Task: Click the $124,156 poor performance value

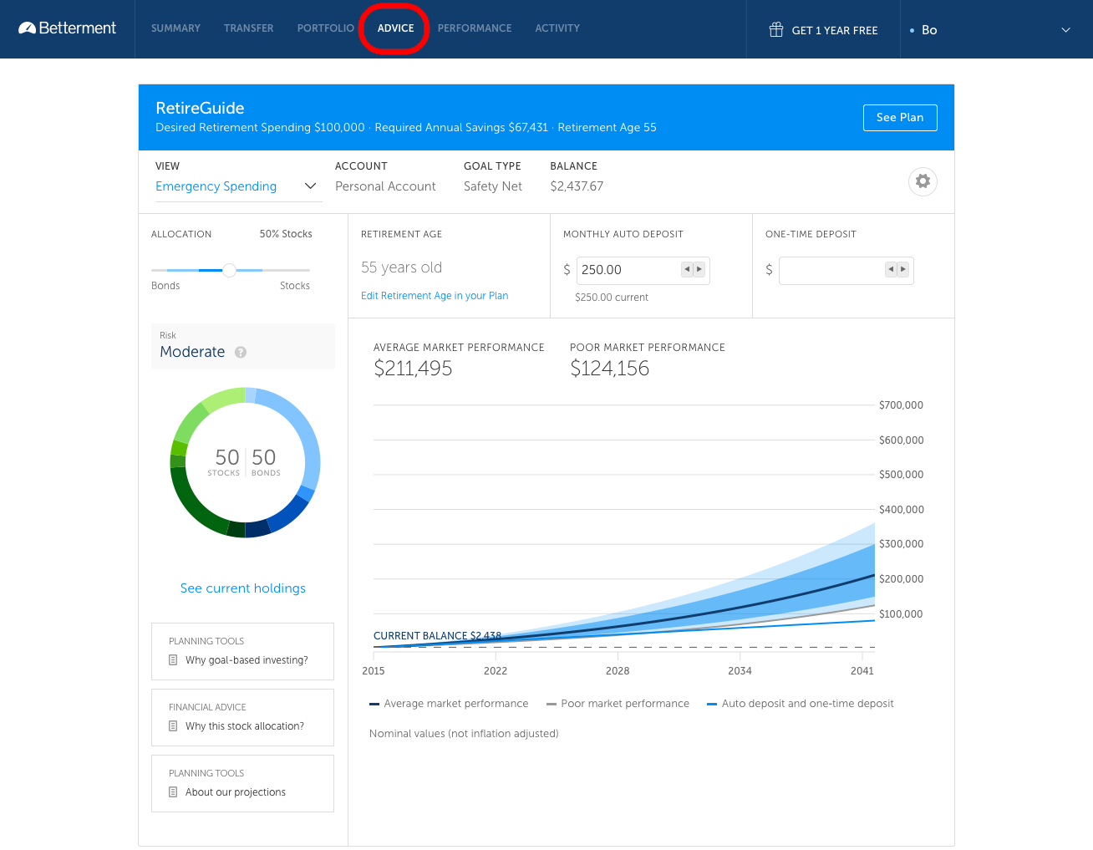Action: 609,369
